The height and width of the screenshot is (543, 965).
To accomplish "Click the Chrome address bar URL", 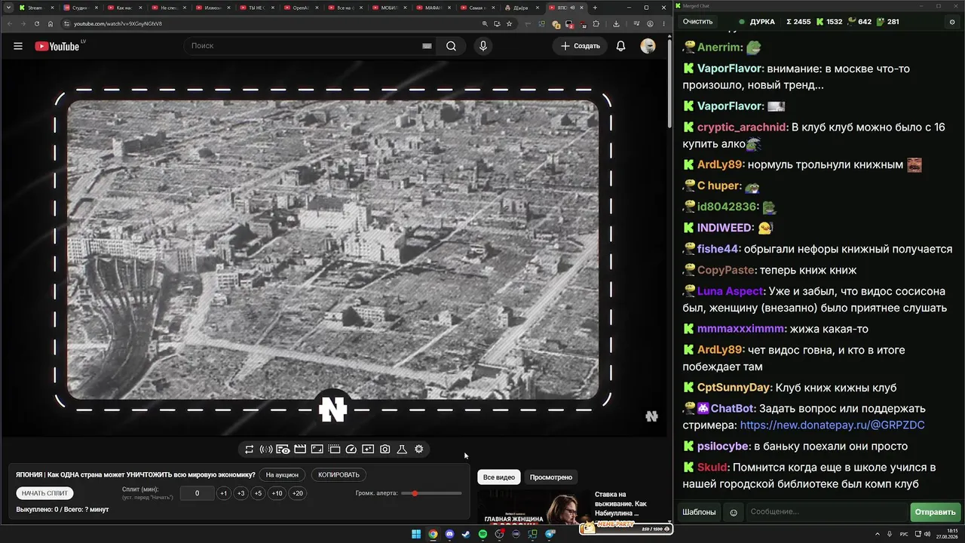I will click(x=118, y=23).
